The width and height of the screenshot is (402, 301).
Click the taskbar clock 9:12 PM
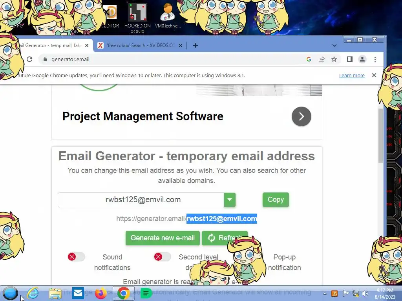coord(385,290)
